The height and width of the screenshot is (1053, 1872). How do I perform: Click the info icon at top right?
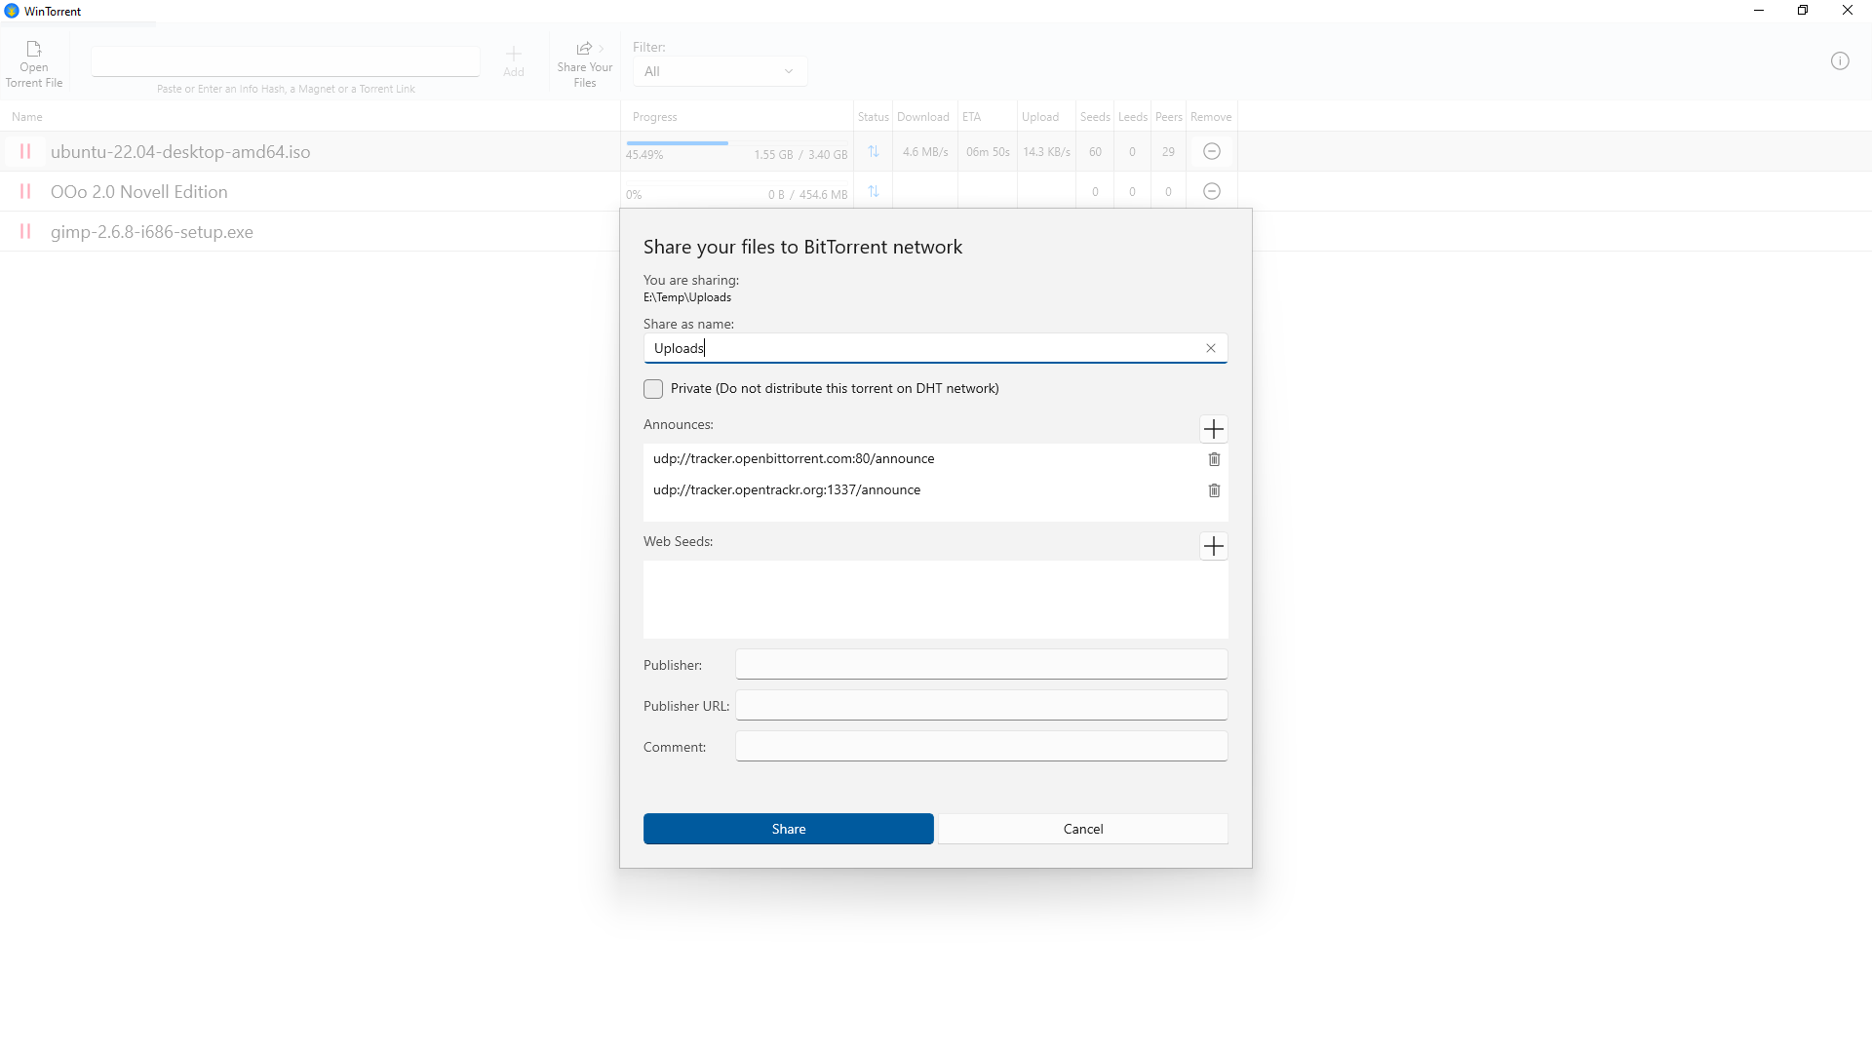click(1840, 61)
